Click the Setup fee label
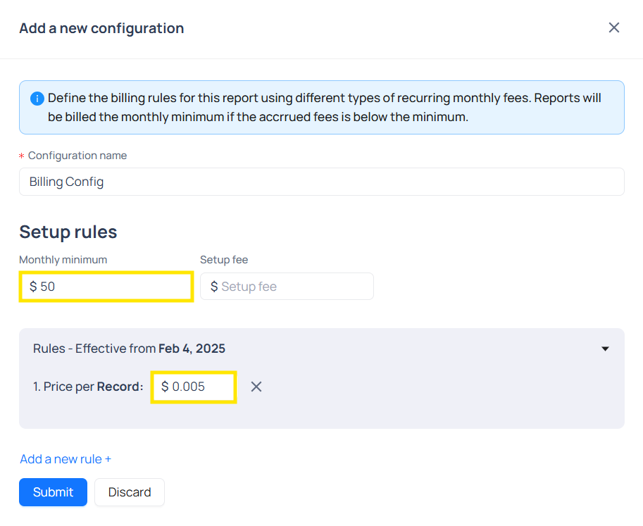 [224, 260]
